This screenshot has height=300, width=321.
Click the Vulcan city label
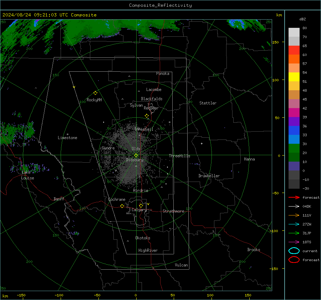click(x=181, y=265)
